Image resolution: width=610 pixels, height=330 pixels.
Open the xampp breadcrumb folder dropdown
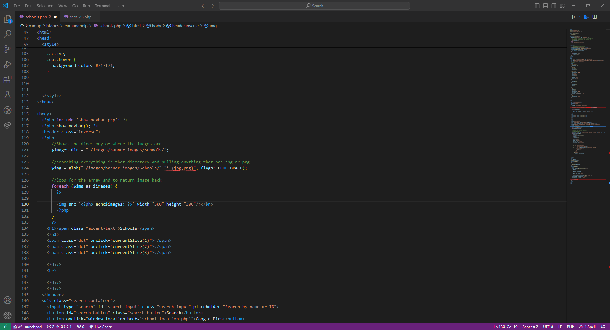click(x=35, y=26)
